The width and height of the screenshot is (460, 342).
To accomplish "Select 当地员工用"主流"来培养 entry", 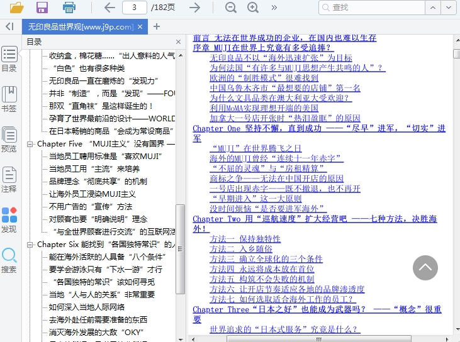I will [x=94, y=169].
